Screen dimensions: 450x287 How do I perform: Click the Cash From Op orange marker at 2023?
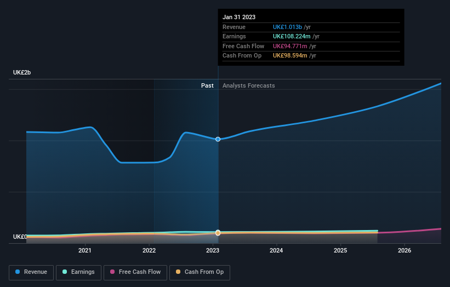pyautogui.click(x=218, y=233)
